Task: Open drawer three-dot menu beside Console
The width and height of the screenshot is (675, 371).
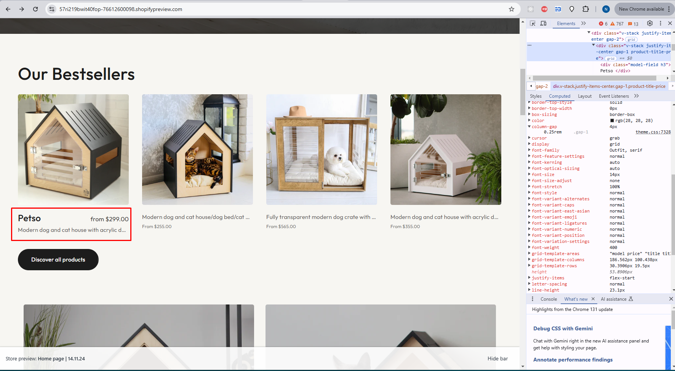Action: [x=533, y=299]
